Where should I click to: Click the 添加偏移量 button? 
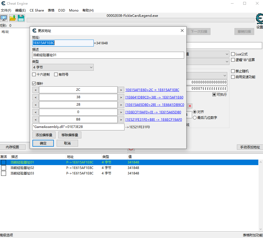tap(44, 135)
